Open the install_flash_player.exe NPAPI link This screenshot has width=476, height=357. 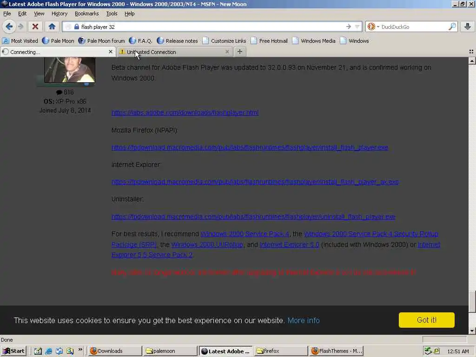tap(250, 147)
